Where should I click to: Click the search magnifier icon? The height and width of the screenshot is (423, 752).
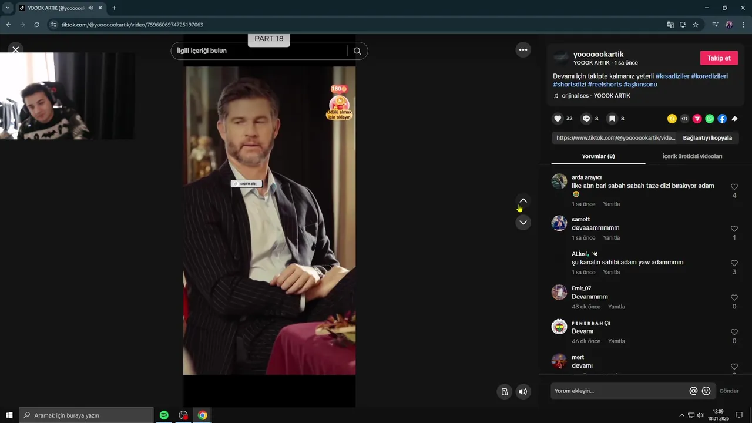coord(357,51)
